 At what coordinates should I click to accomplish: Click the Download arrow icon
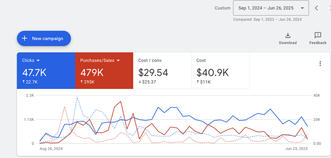click(x=288, y=35)
